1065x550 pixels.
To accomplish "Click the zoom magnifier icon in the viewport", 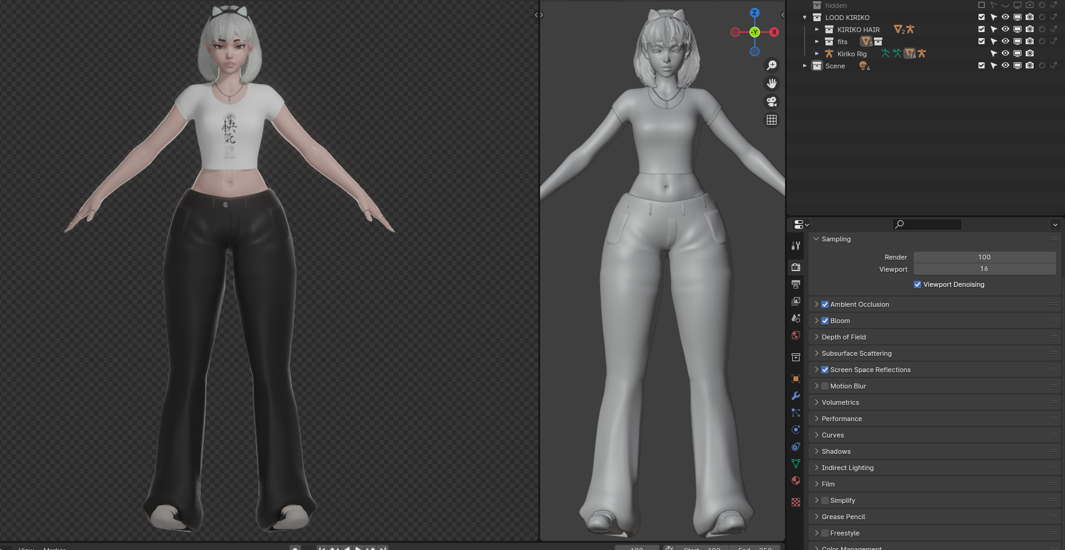I will [x=772, y=65].
